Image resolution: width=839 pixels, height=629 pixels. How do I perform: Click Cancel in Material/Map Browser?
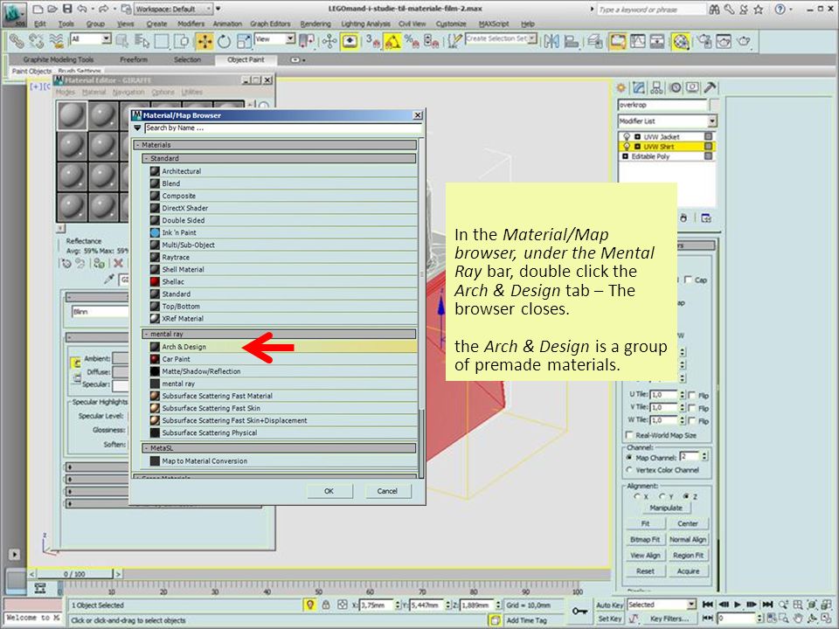pos(387,491)
